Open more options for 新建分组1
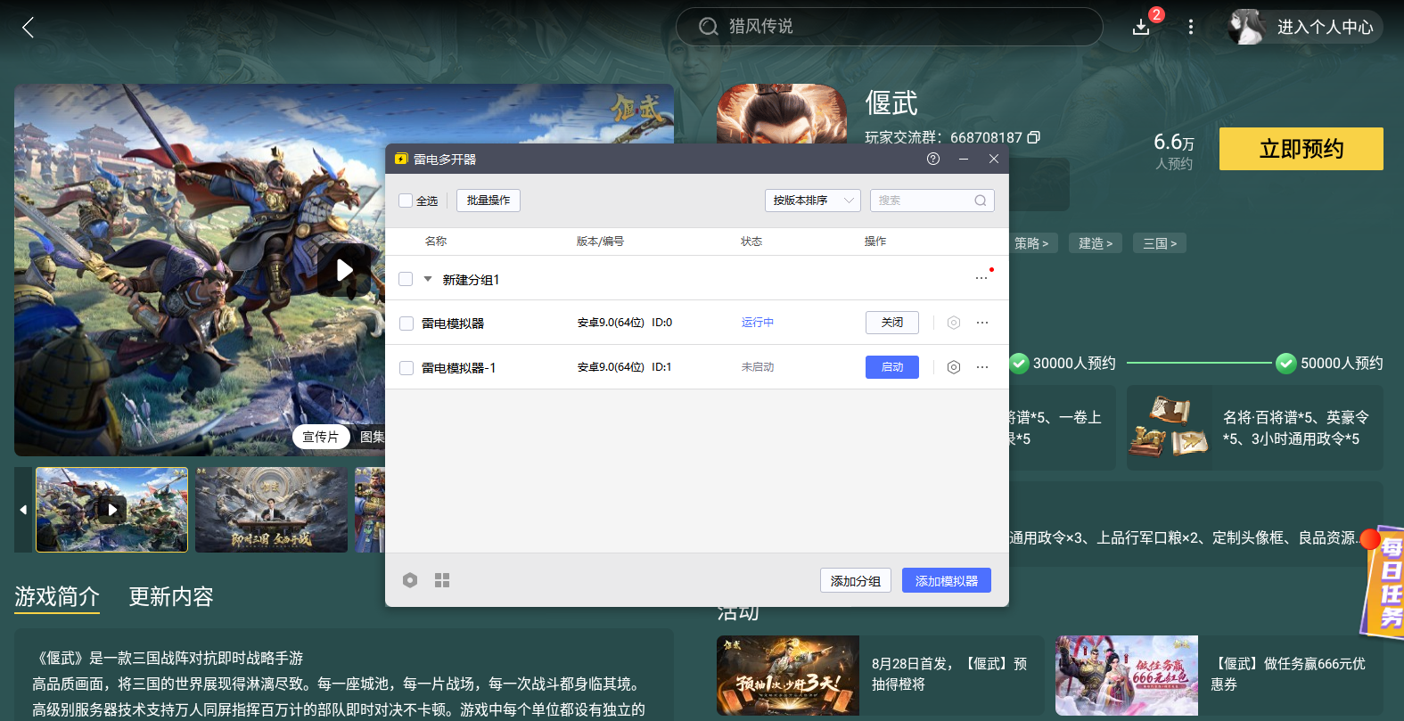 click(981, 278)
